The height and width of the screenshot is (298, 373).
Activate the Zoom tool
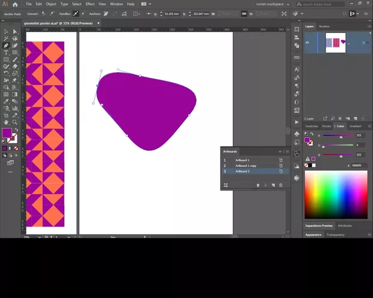click(x=15, y=122)
